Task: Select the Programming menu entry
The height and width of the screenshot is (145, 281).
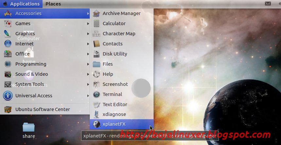Action: (45, 64)
